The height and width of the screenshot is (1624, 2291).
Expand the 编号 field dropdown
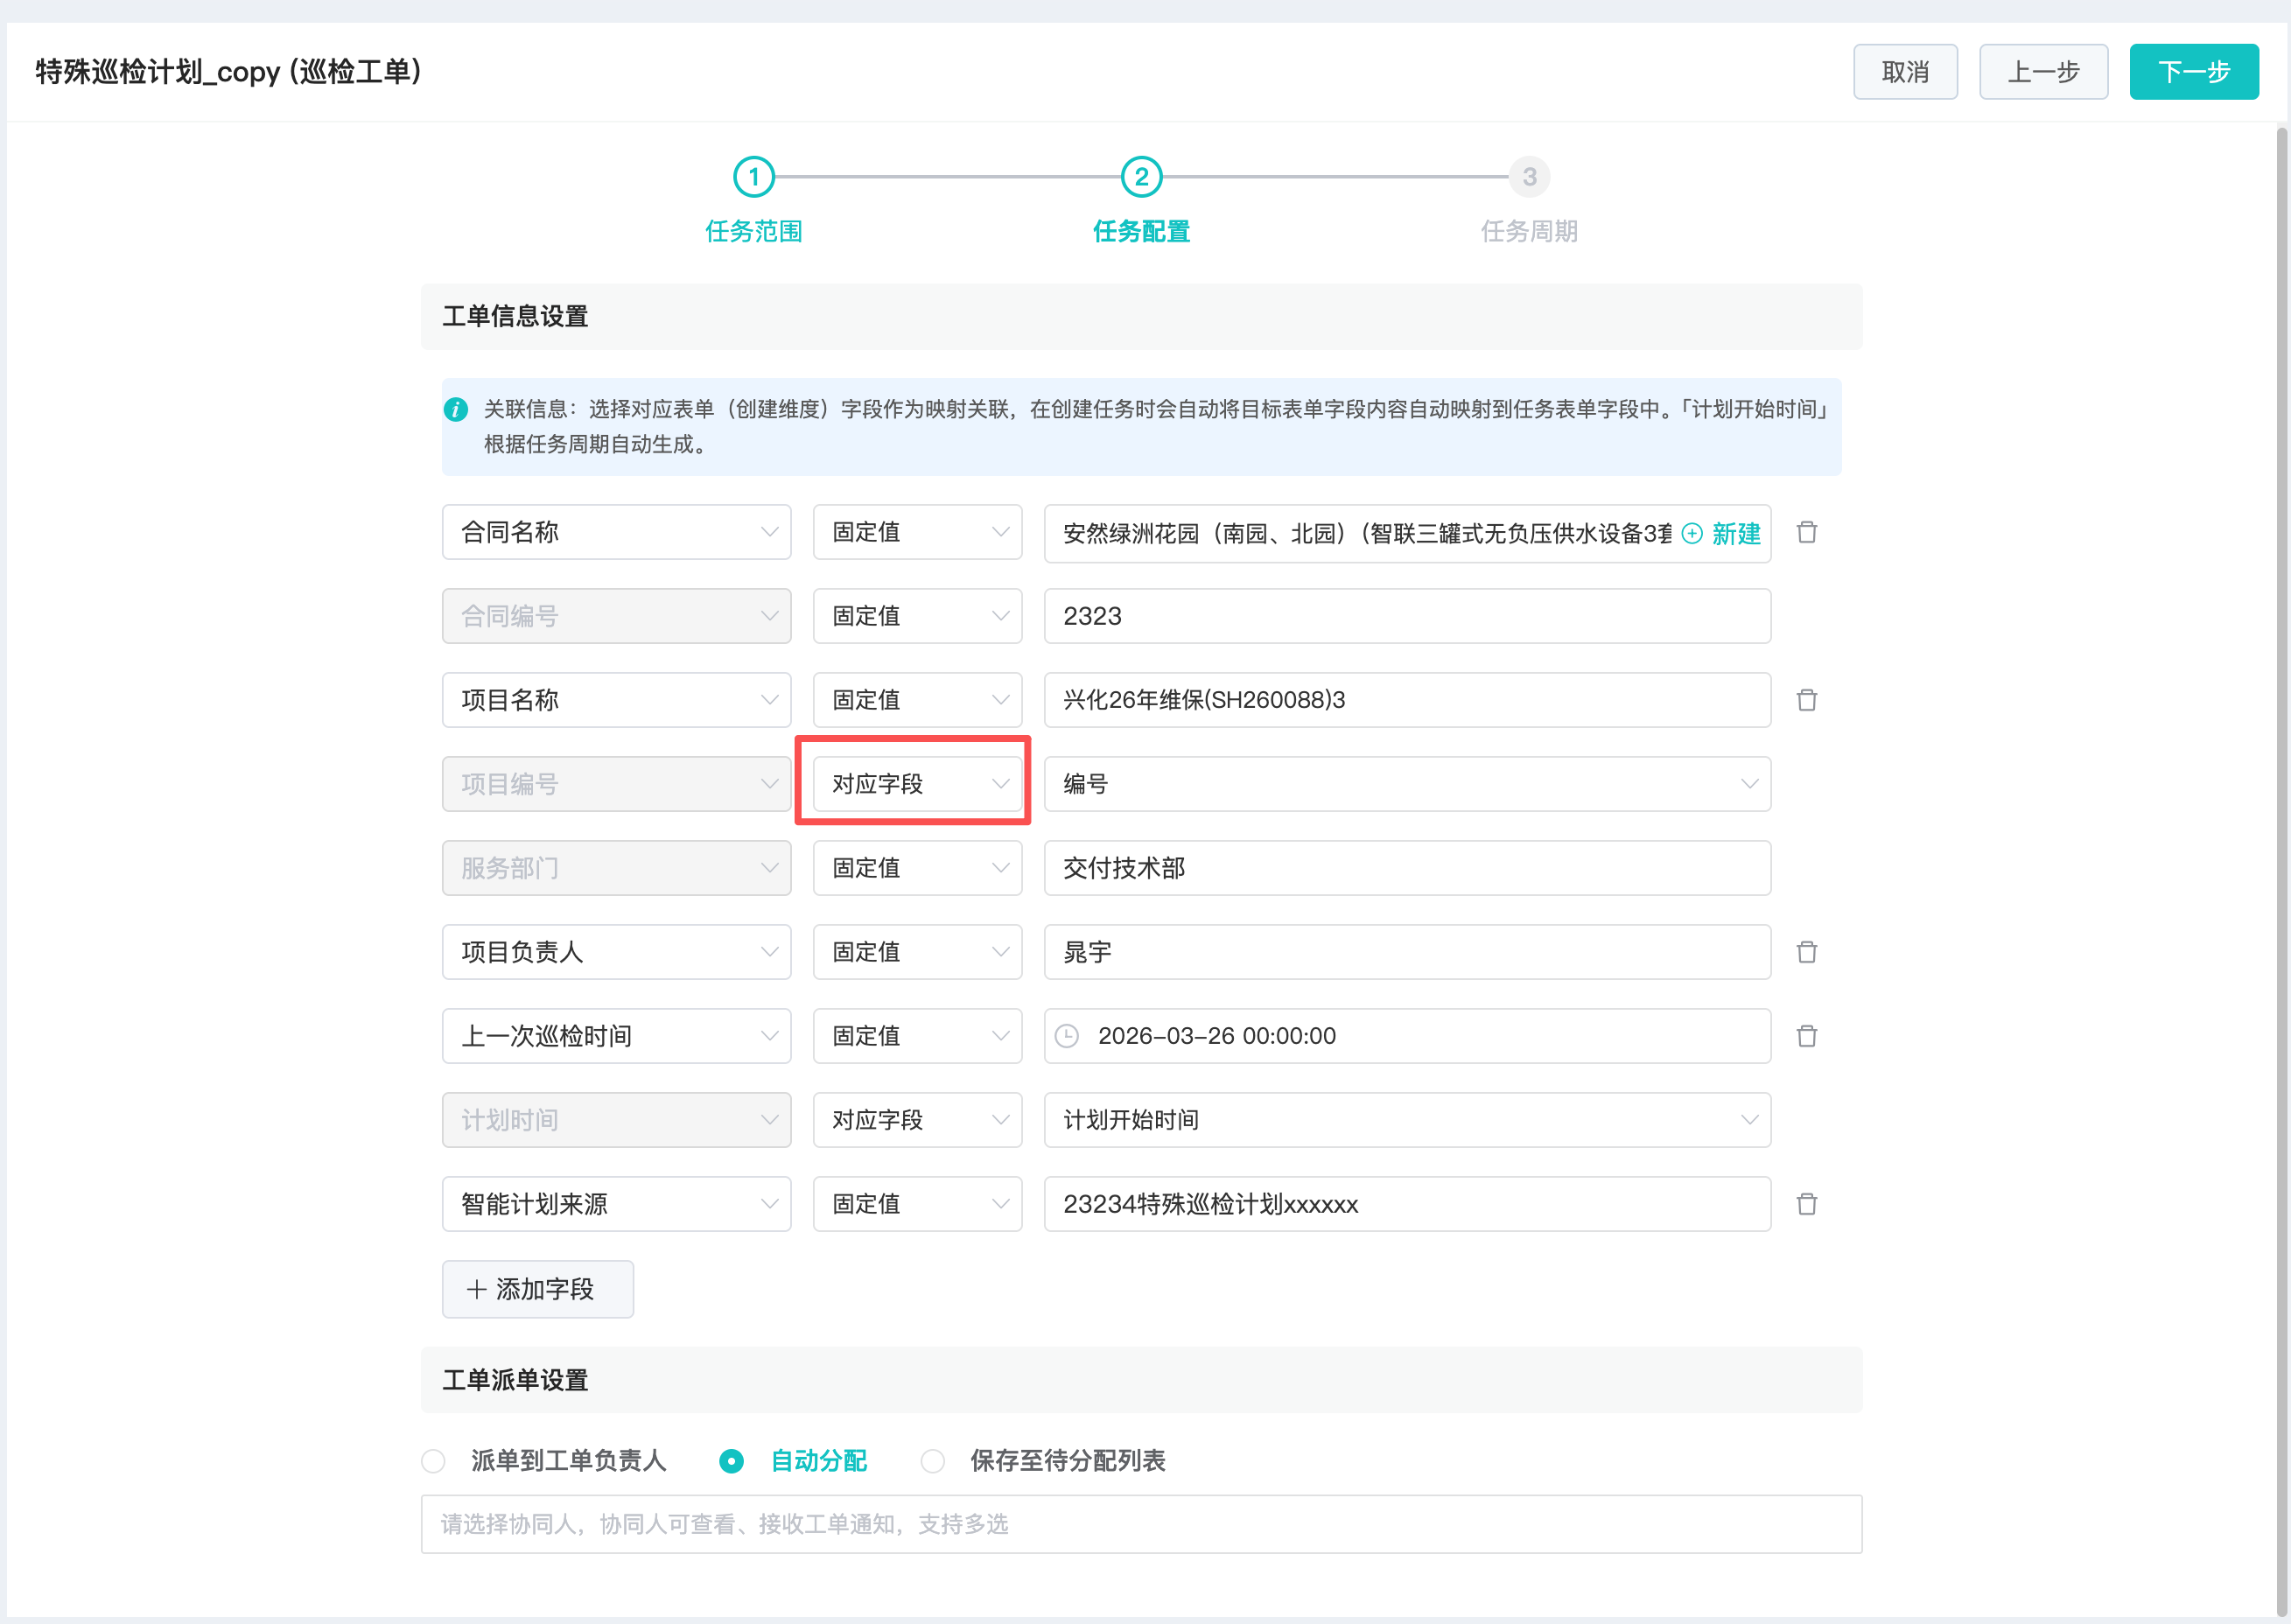pos(1406,784)
